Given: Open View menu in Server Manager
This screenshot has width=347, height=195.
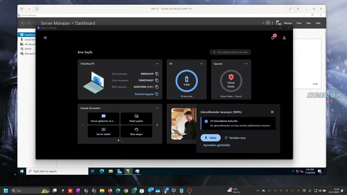Looking at the screenshot, I should coord(309,23).
